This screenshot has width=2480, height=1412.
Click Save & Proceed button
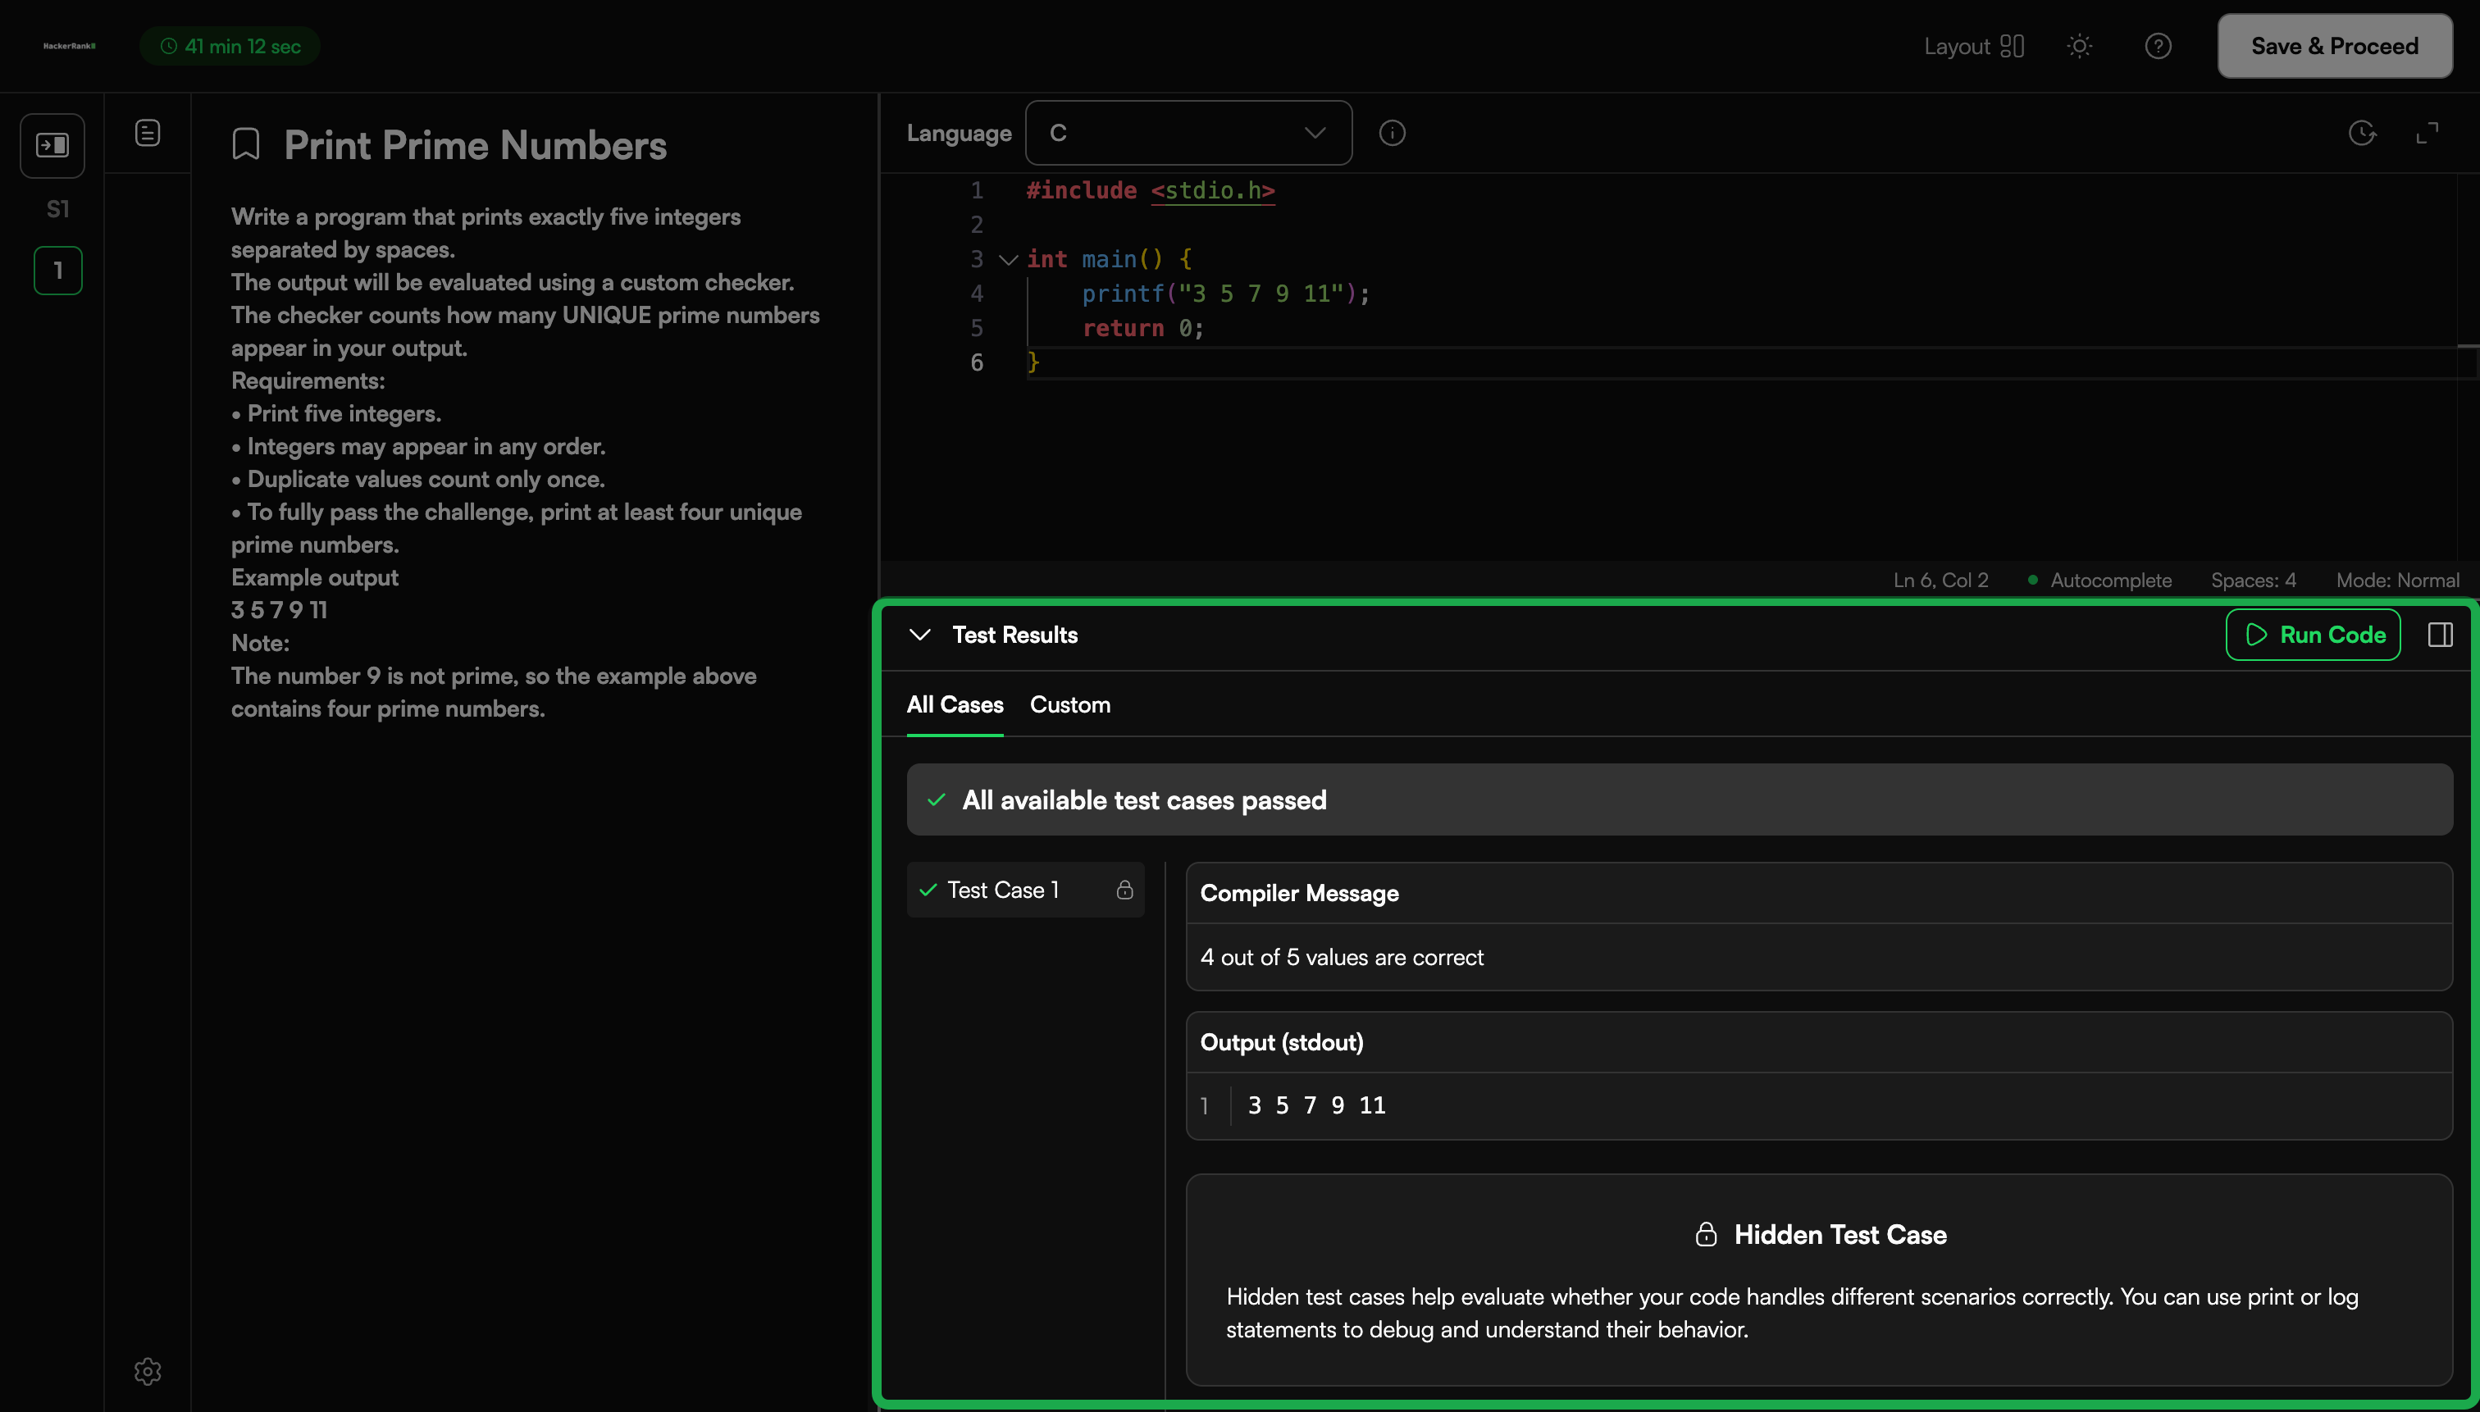tap(2335, 46)
